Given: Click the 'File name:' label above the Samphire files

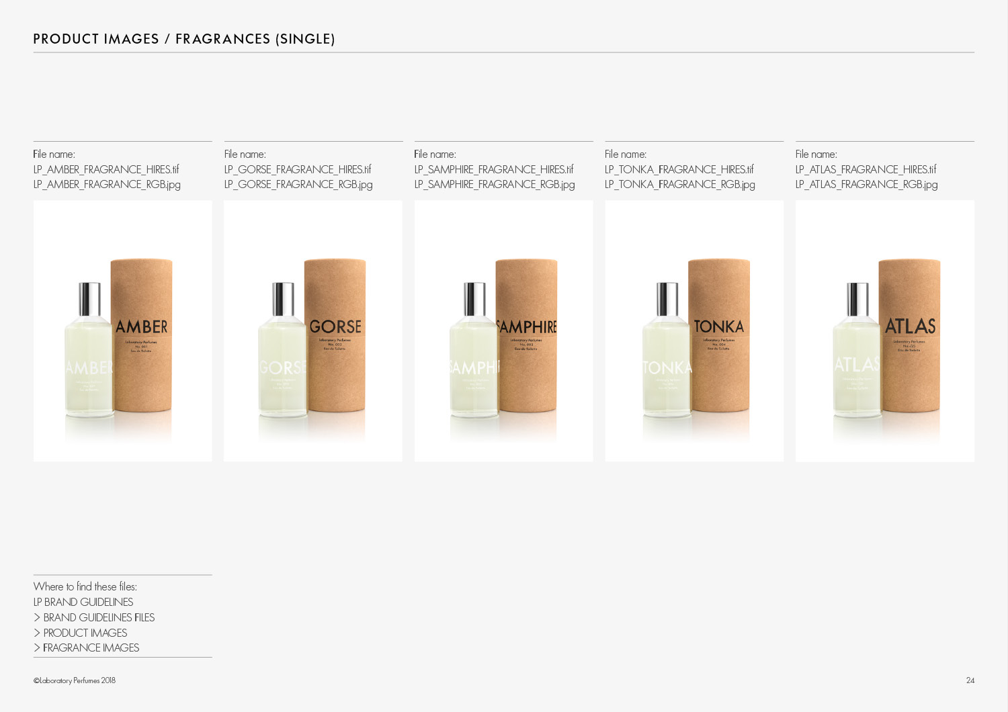Looking at the screenshot, I should click(435, 154).
